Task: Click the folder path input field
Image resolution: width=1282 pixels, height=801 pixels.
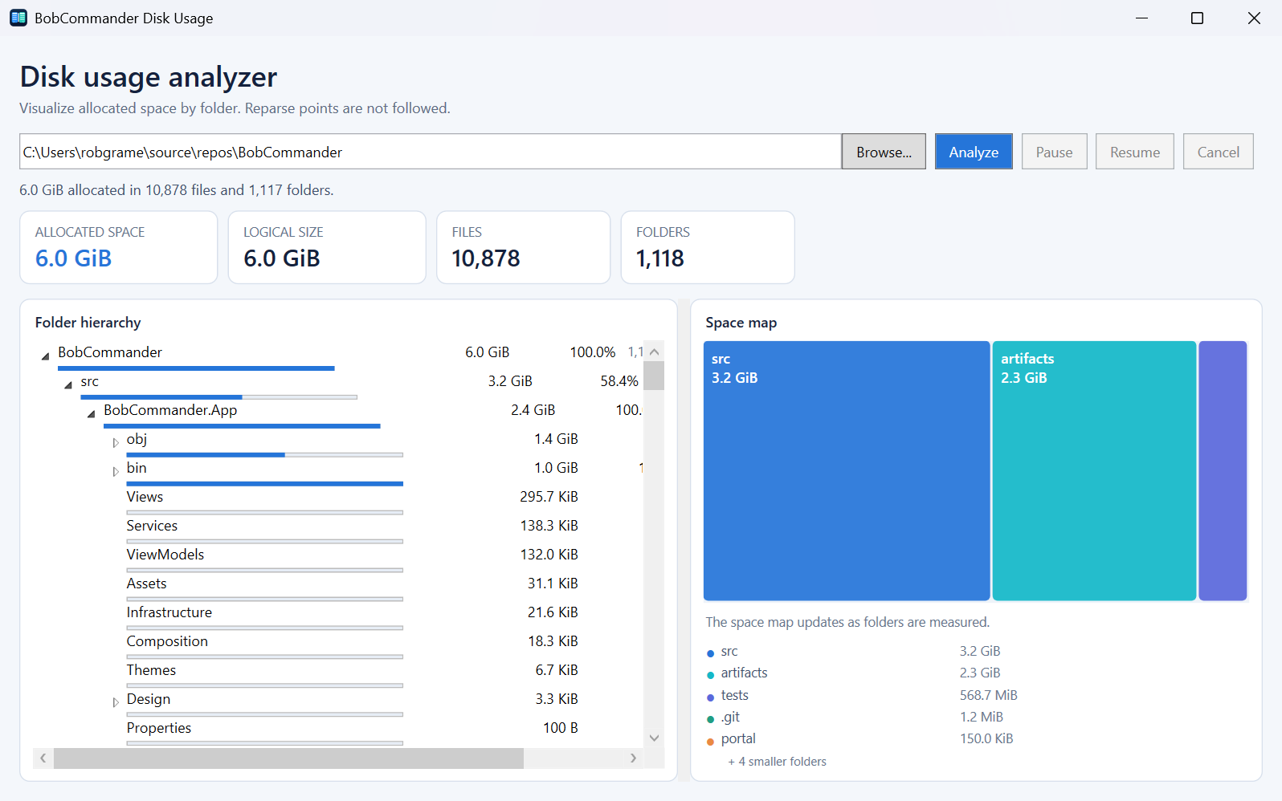Action: [431, 152]
